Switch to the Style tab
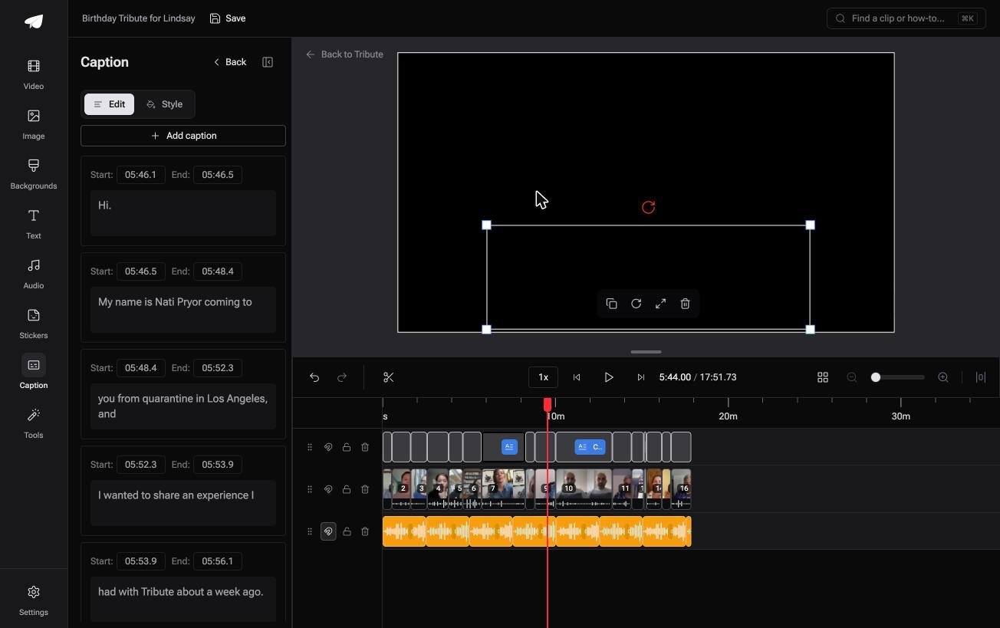 164,104
